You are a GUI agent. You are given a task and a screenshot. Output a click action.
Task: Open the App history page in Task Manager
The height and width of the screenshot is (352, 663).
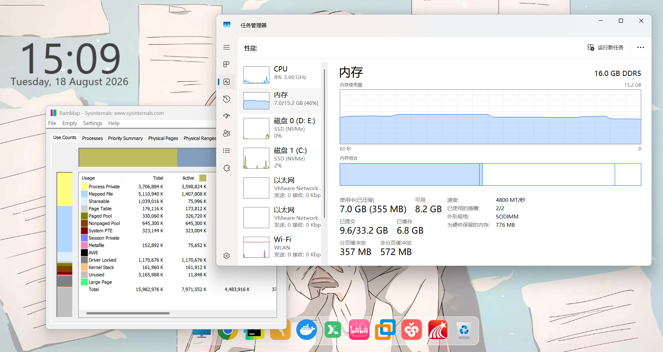[227, 99]
